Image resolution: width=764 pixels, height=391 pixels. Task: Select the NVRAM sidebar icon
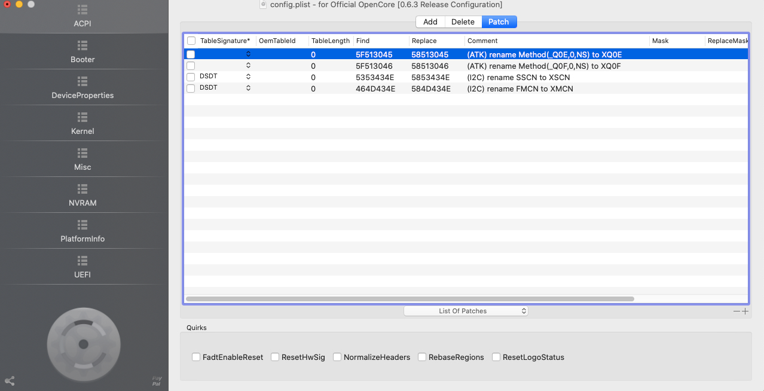pyautogui.click(x=82, y=190)
